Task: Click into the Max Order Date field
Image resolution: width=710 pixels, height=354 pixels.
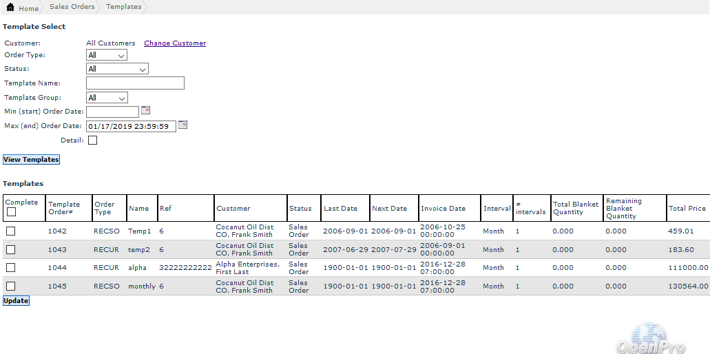Action: coord(131,126)
